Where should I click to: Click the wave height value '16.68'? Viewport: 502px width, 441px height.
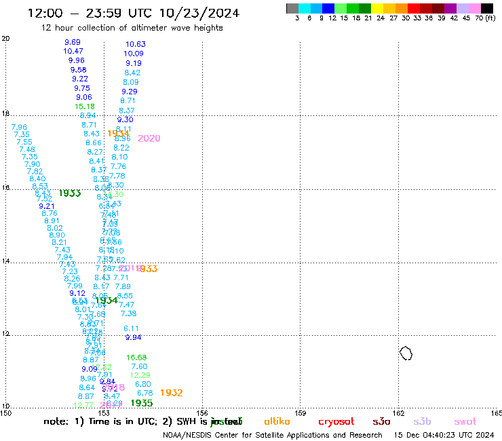[136, 358]
